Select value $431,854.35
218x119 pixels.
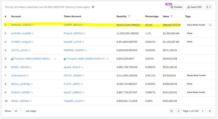pos(170,101)
